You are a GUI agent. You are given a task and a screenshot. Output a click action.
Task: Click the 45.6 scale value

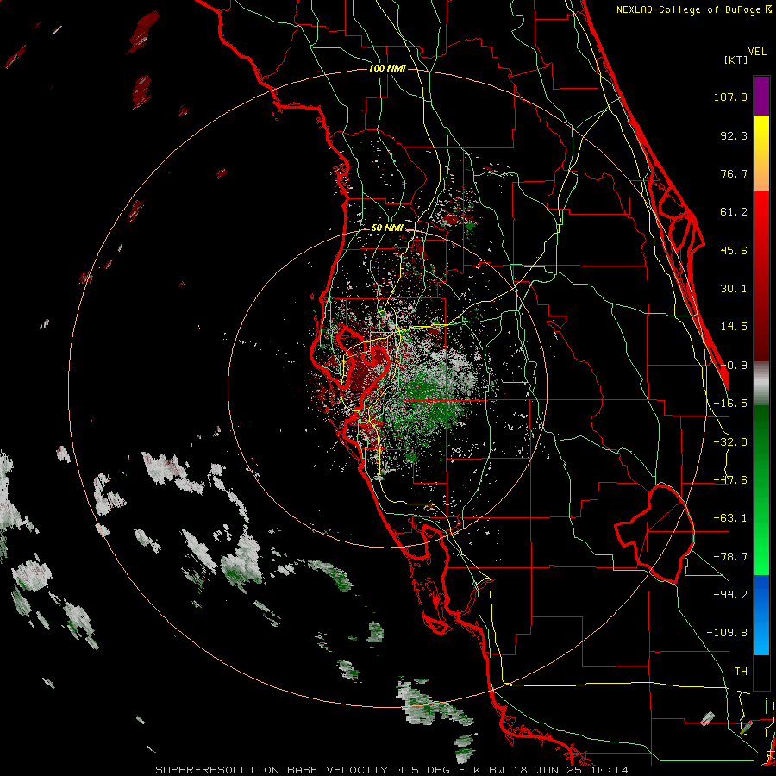point(734,250)
